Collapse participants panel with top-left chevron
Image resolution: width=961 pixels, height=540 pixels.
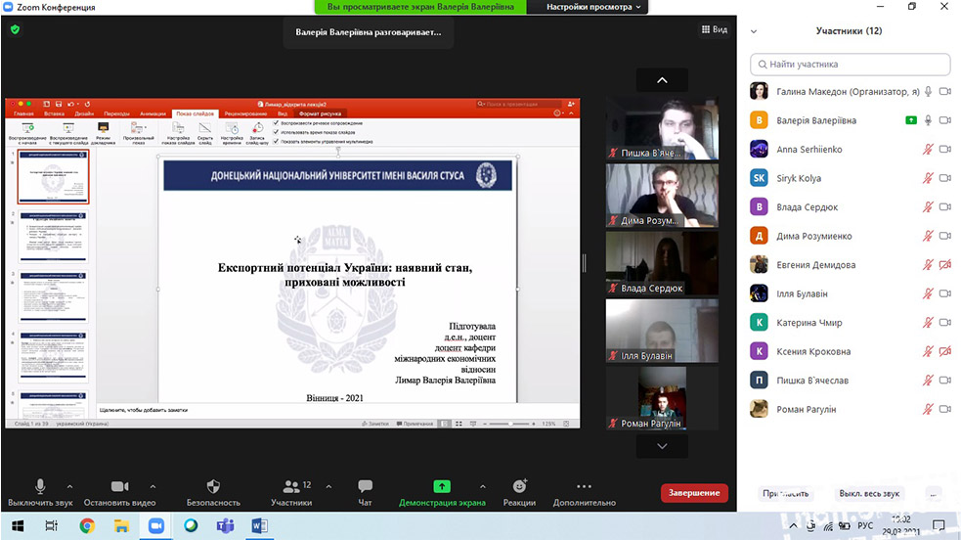[754, 31]
